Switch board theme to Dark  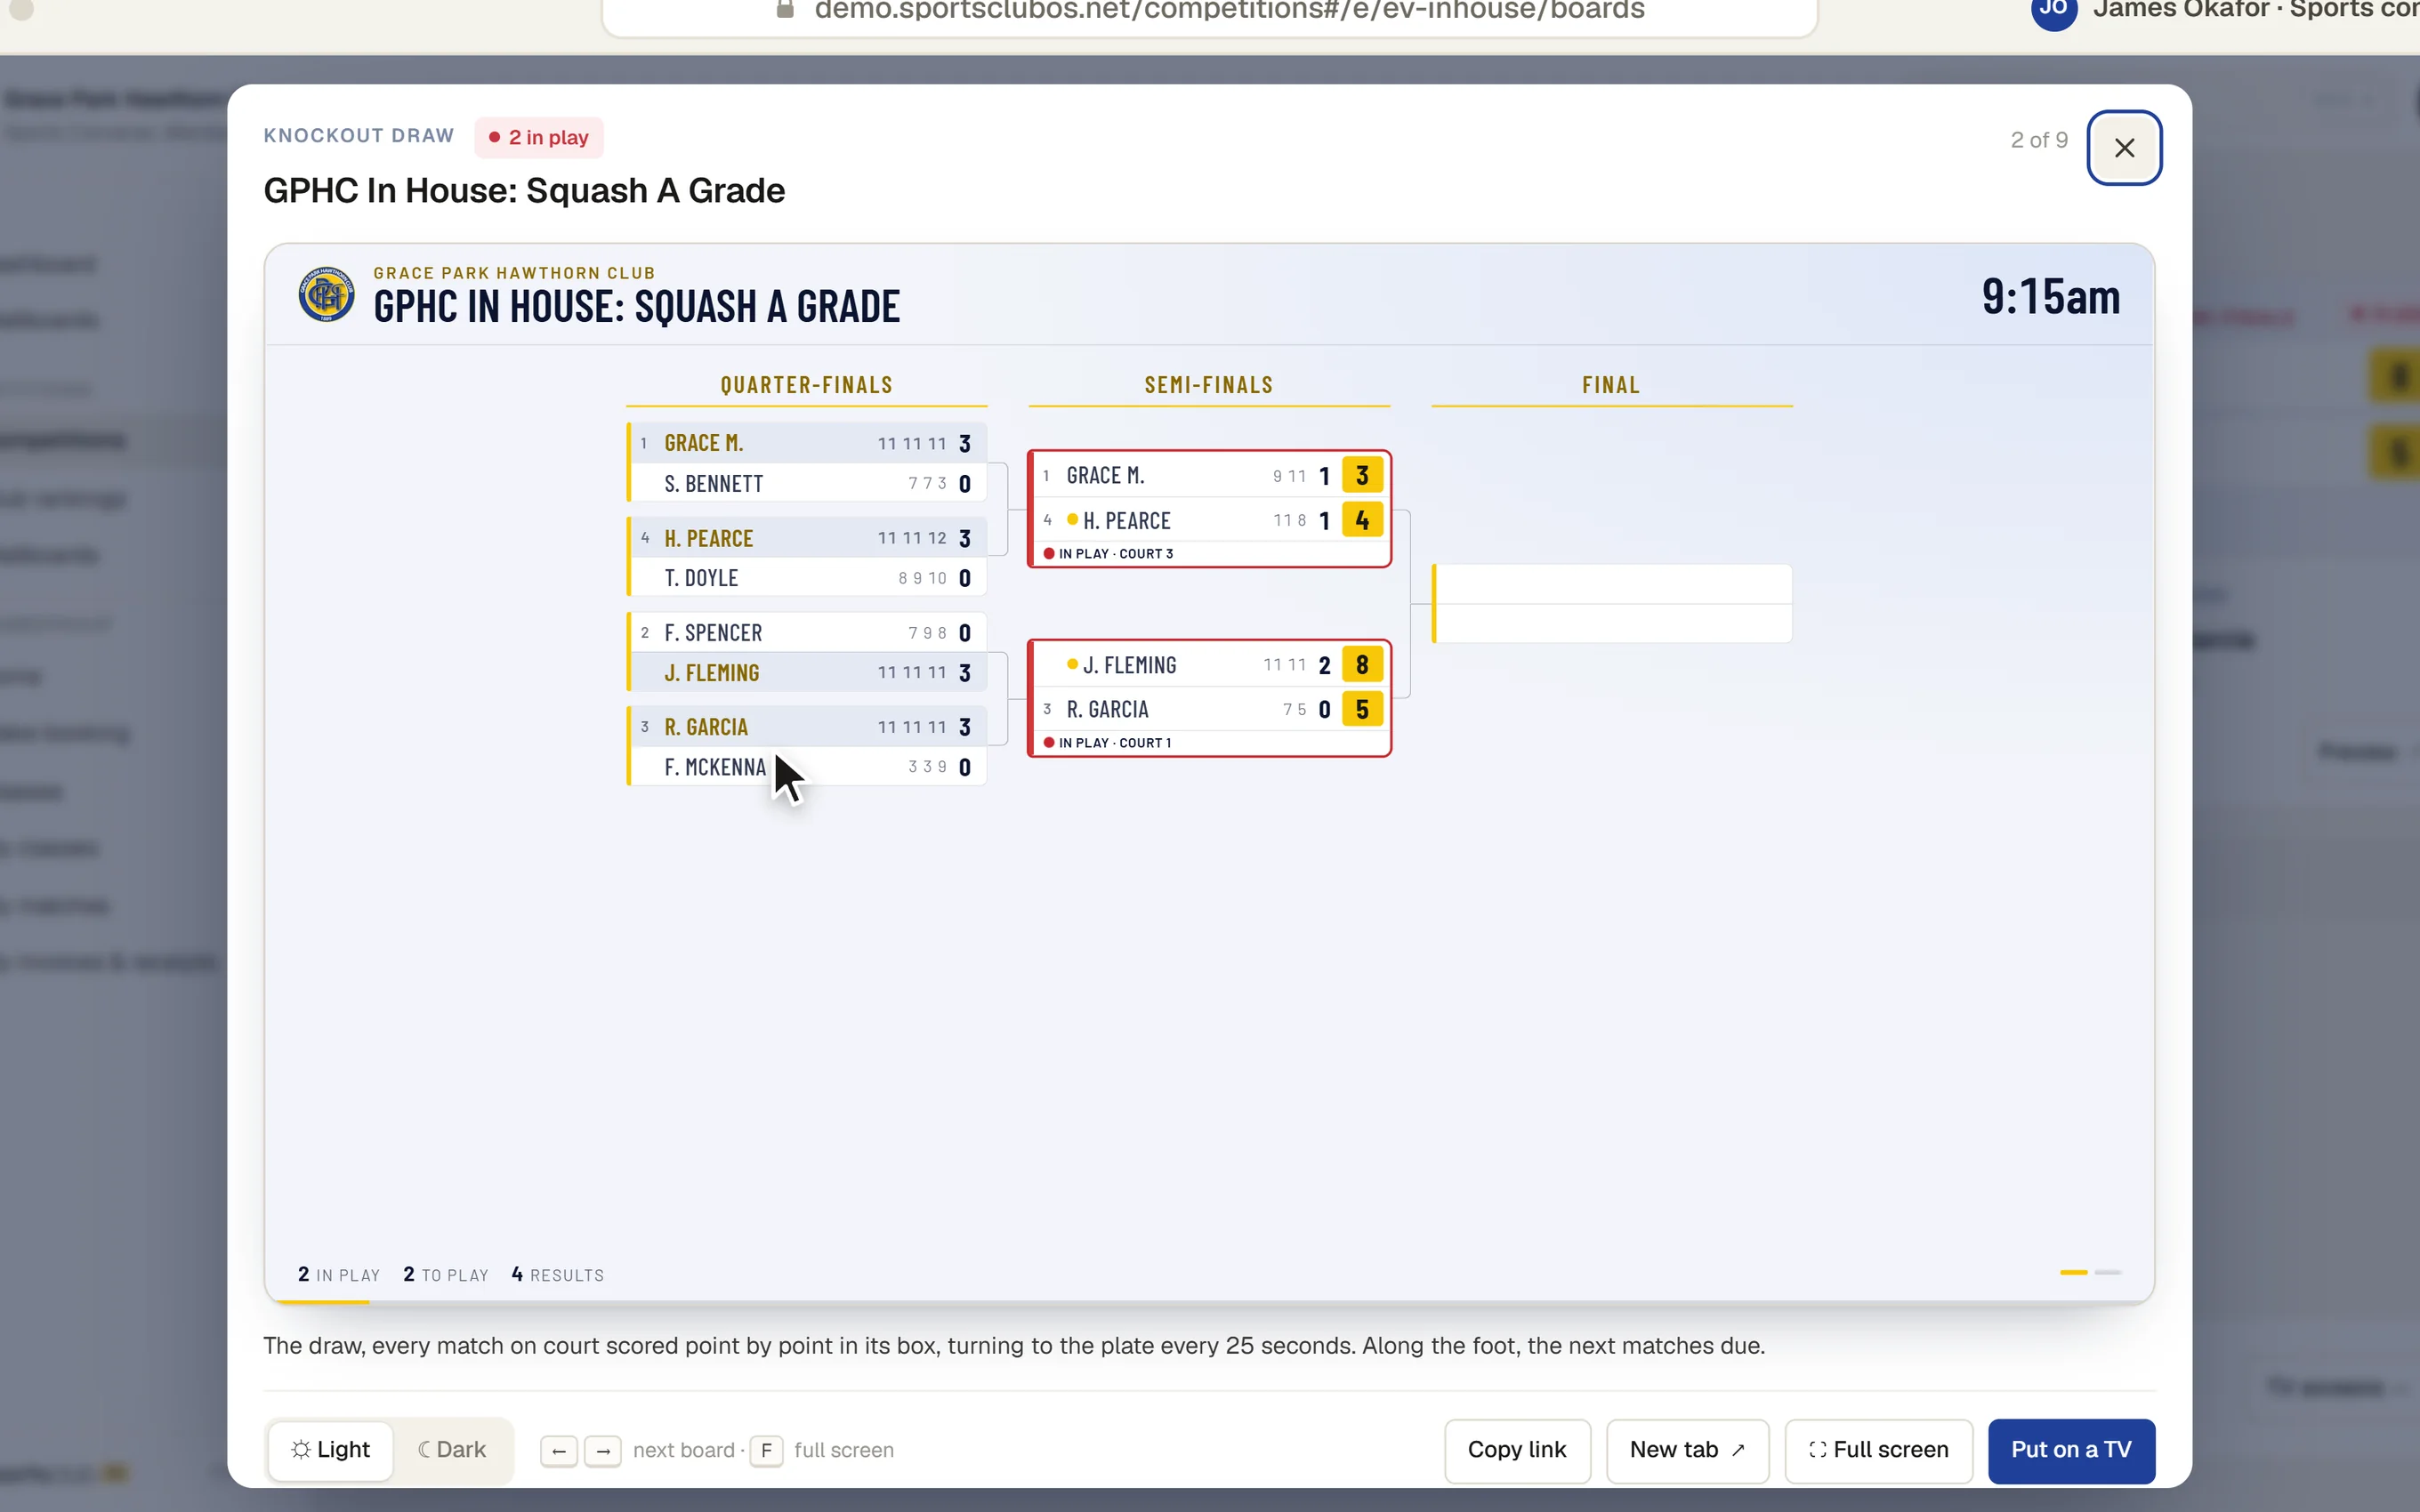(452, 1450)
